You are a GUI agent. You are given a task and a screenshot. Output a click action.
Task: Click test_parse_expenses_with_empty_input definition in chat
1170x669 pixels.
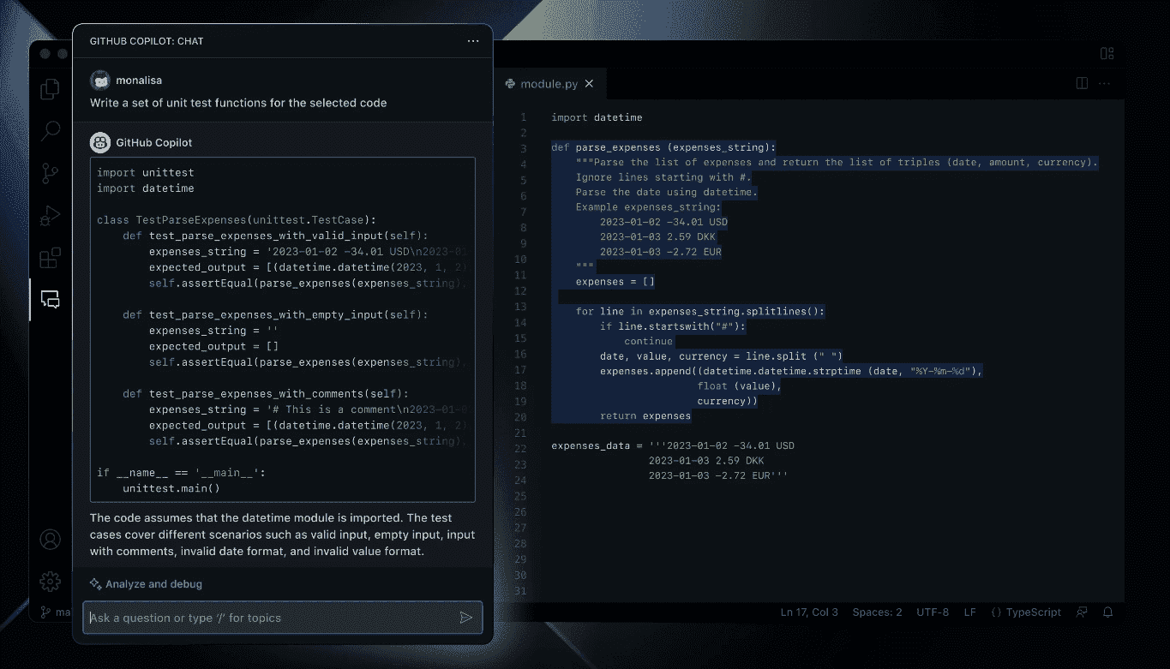pos(275,314)
